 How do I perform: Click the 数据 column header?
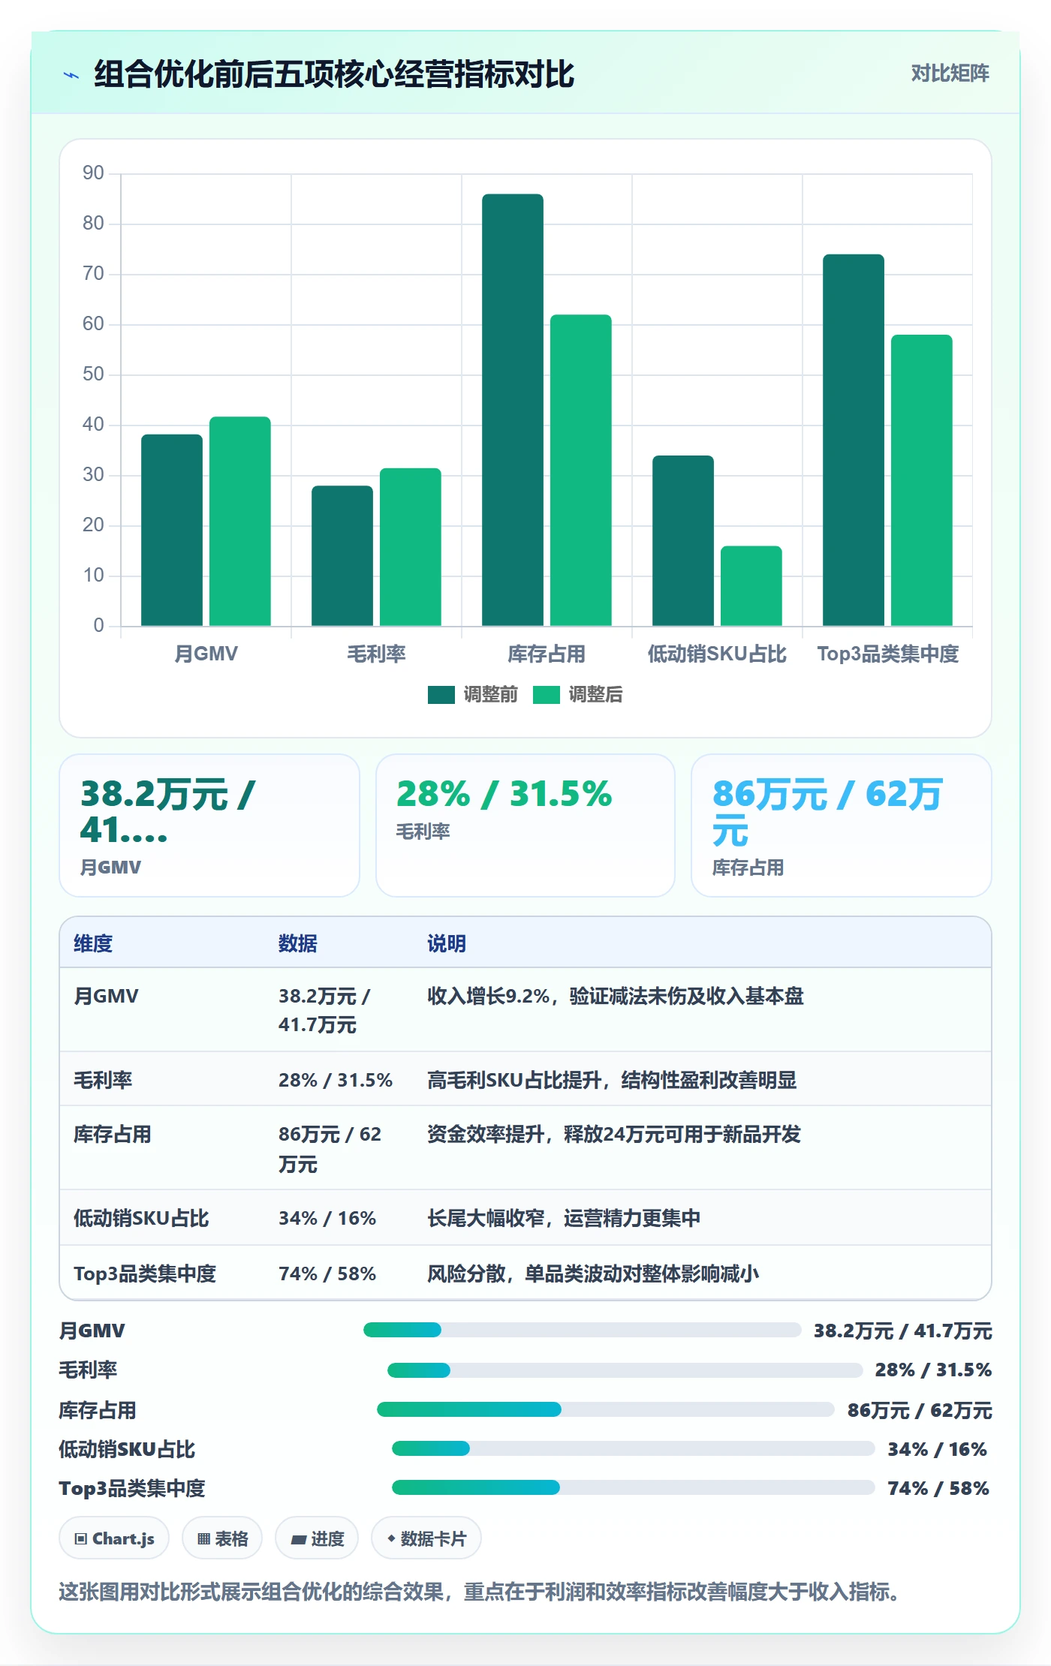298,943
